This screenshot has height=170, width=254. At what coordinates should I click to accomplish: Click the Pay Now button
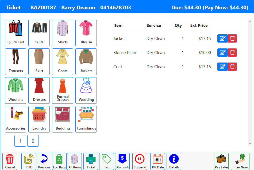pos(240,161)
